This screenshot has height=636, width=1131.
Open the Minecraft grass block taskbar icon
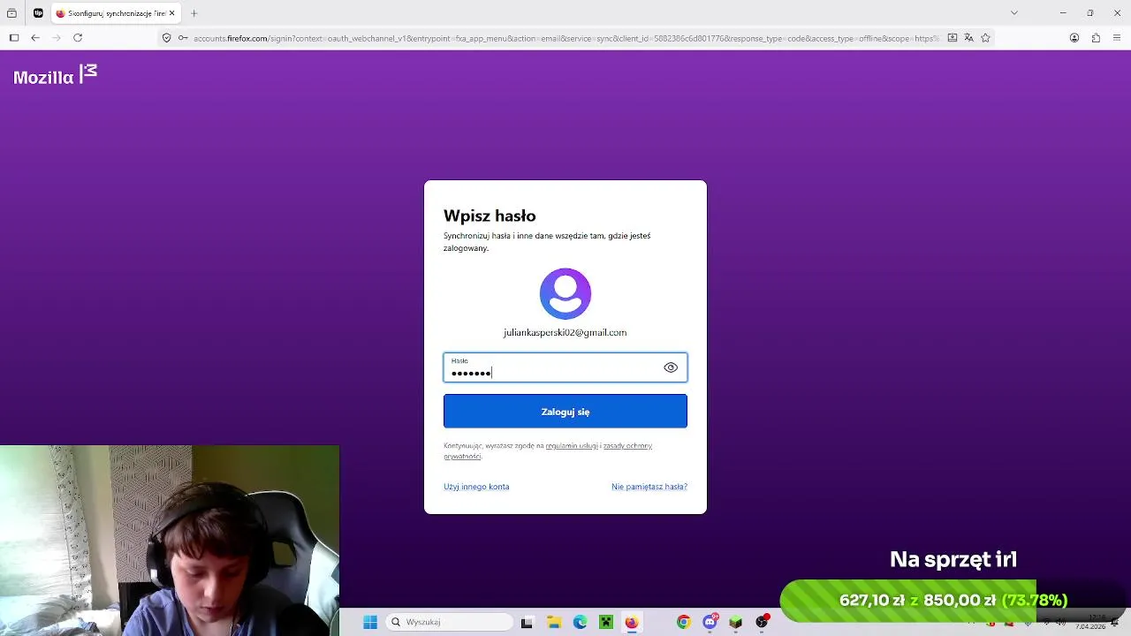pyautogui.click(x=735, y=623)
